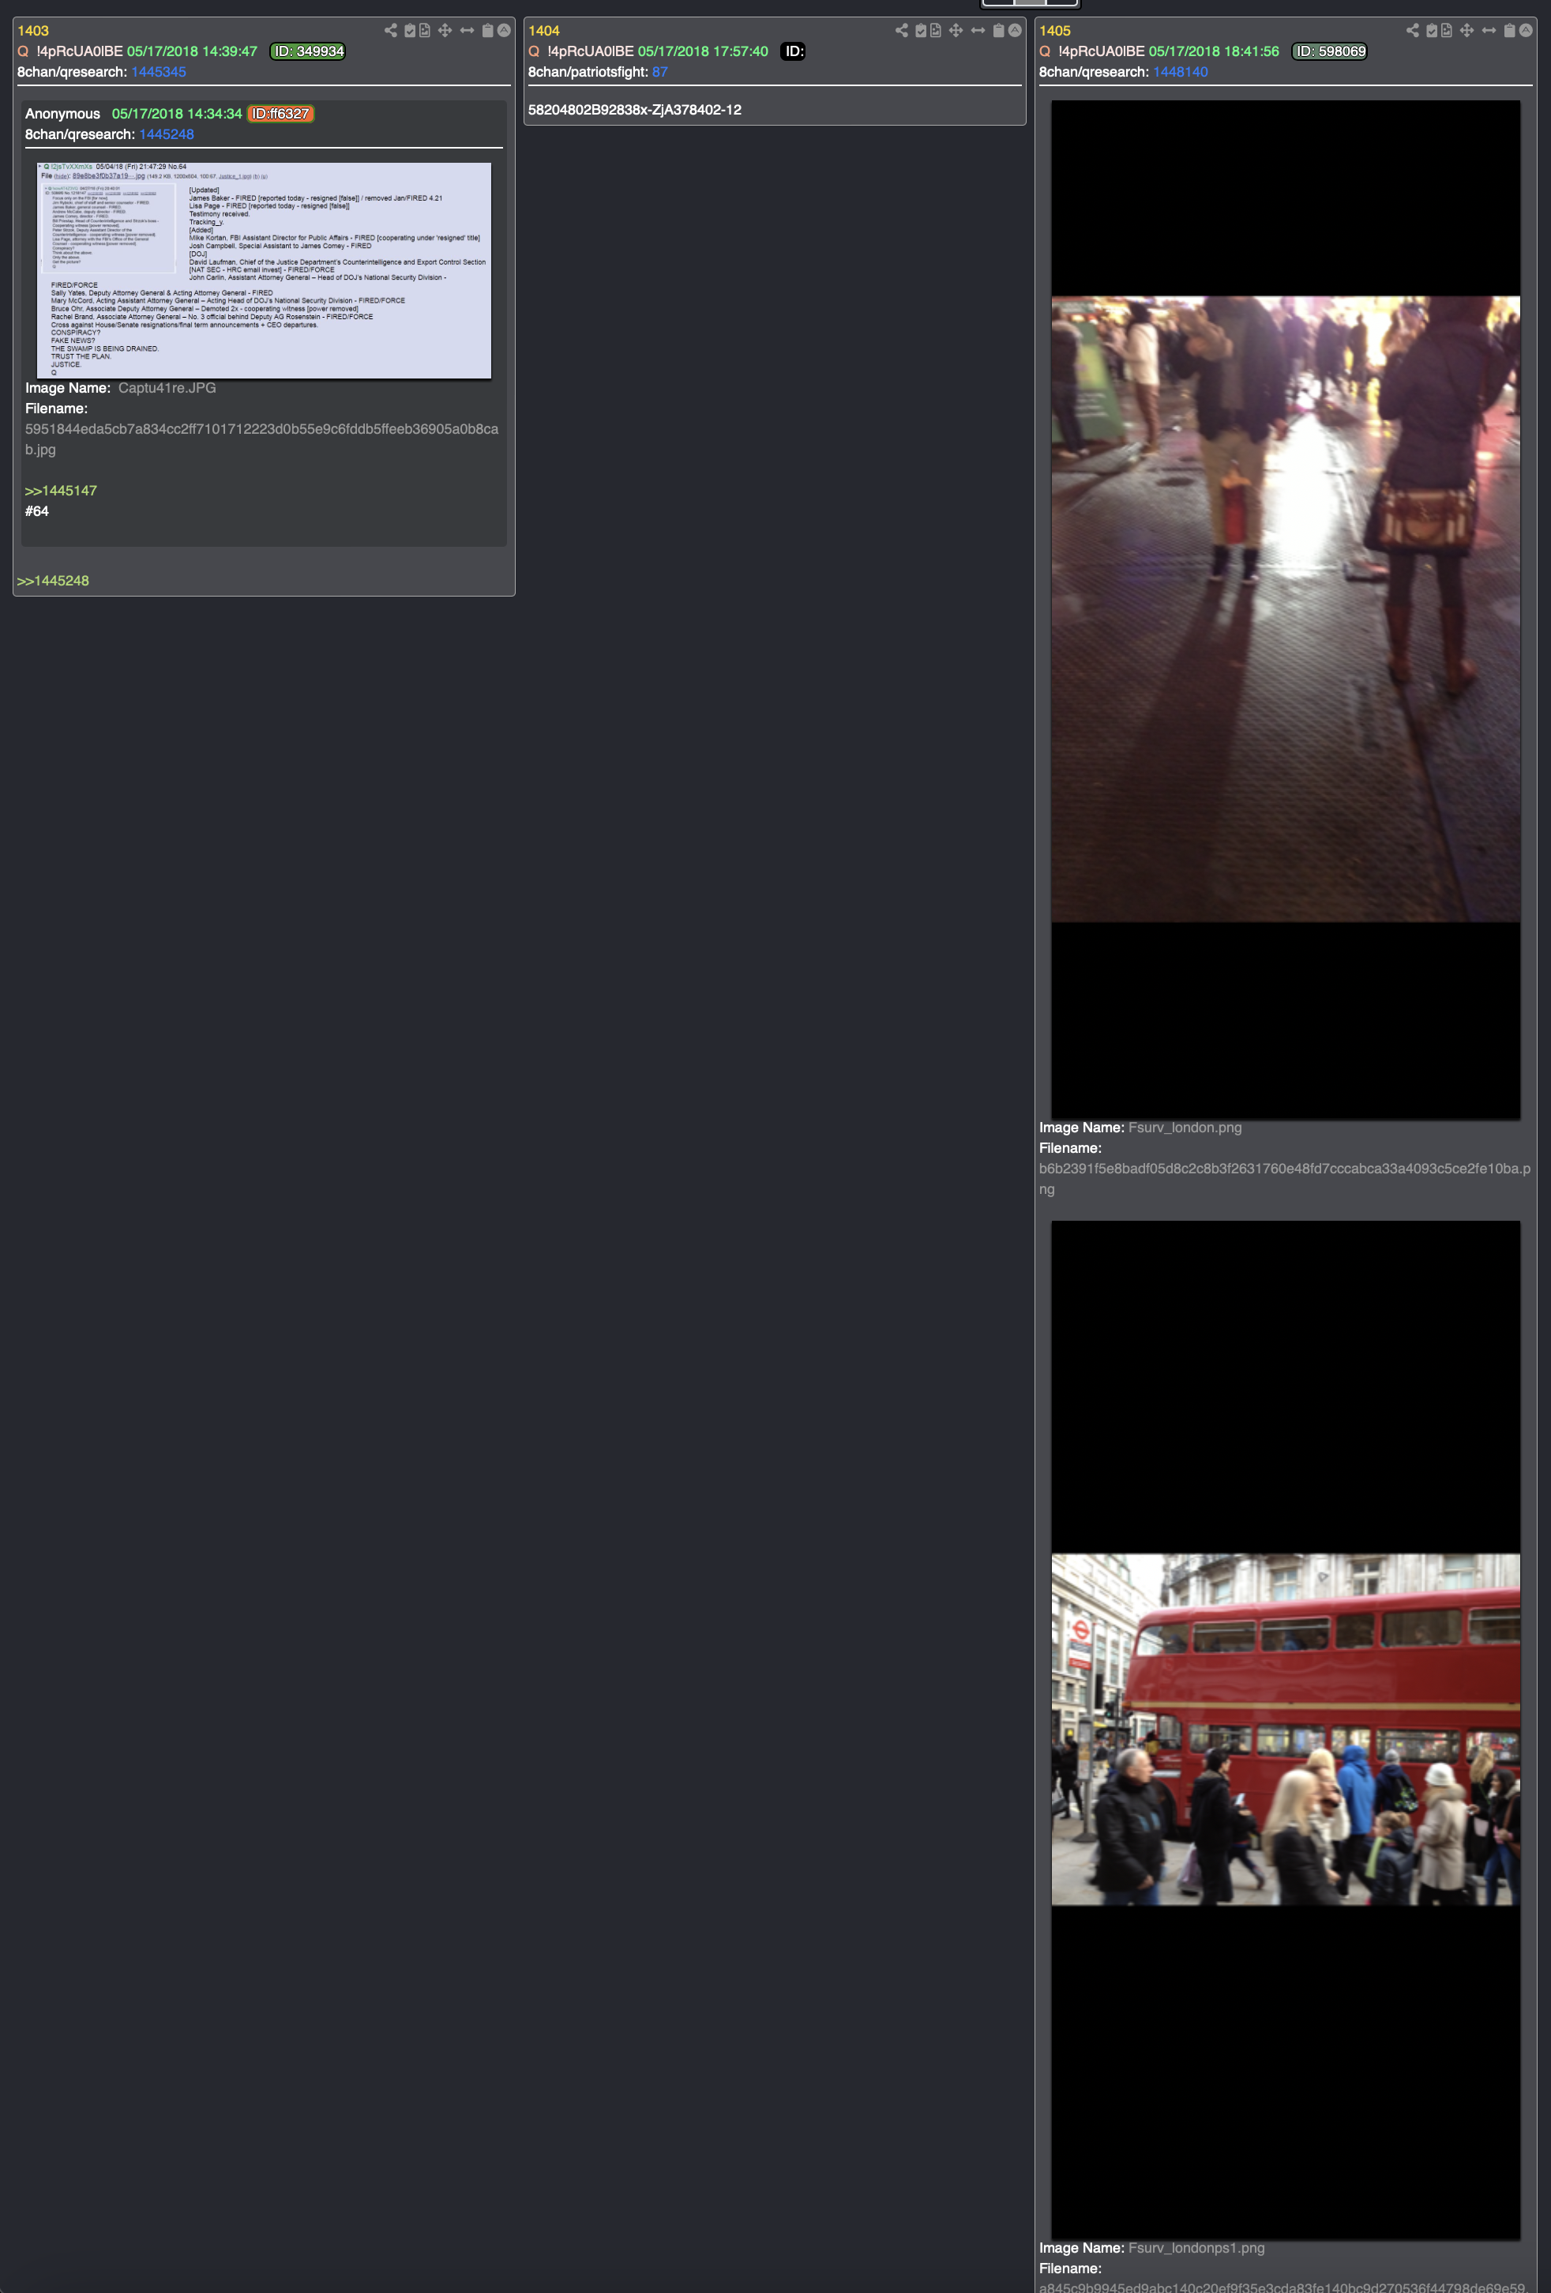Screen dimensions: 1551x2293
Task: Open qresearch link 1448140
Action: point(1181,72)
